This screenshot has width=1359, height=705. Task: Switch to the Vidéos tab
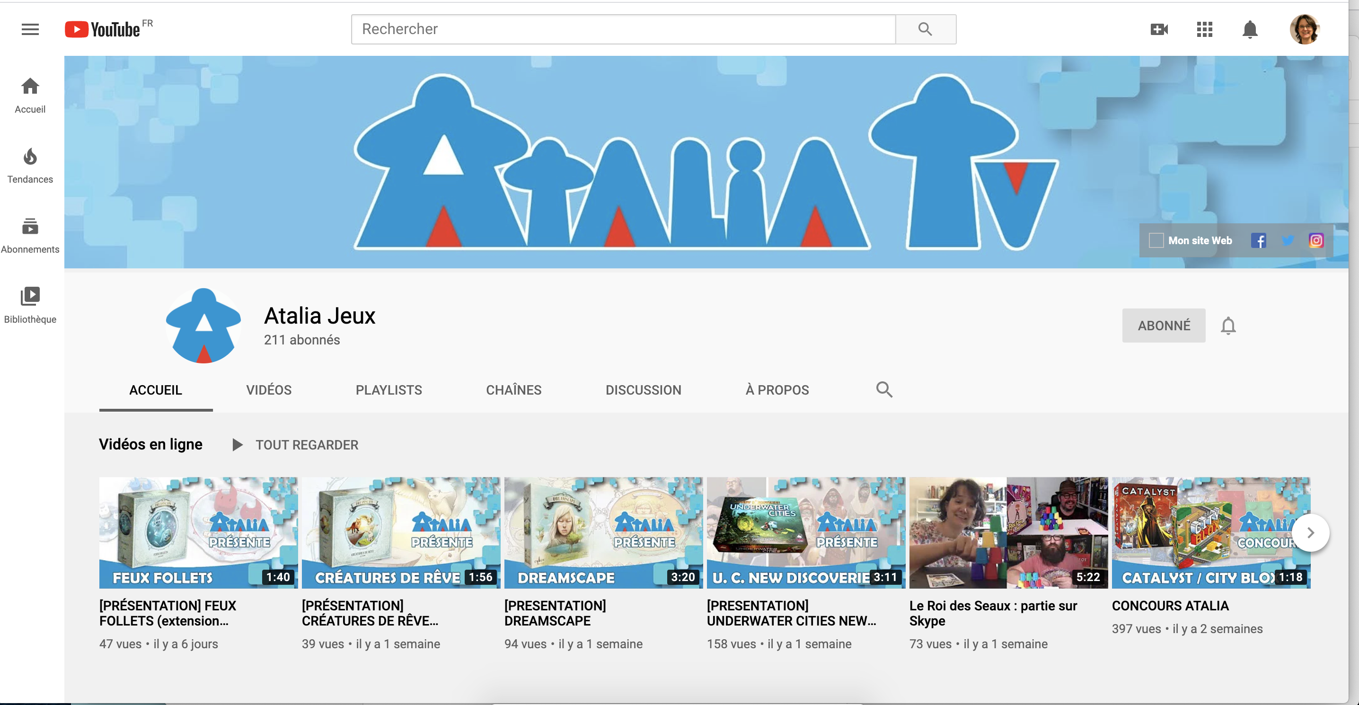[268, 390]
